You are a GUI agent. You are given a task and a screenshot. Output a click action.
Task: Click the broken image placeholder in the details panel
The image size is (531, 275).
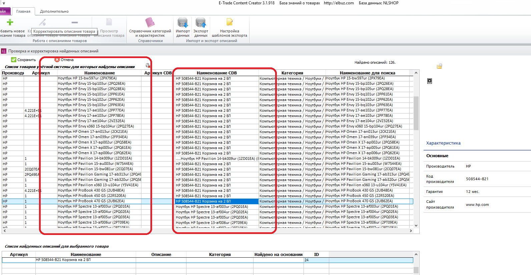430,81
